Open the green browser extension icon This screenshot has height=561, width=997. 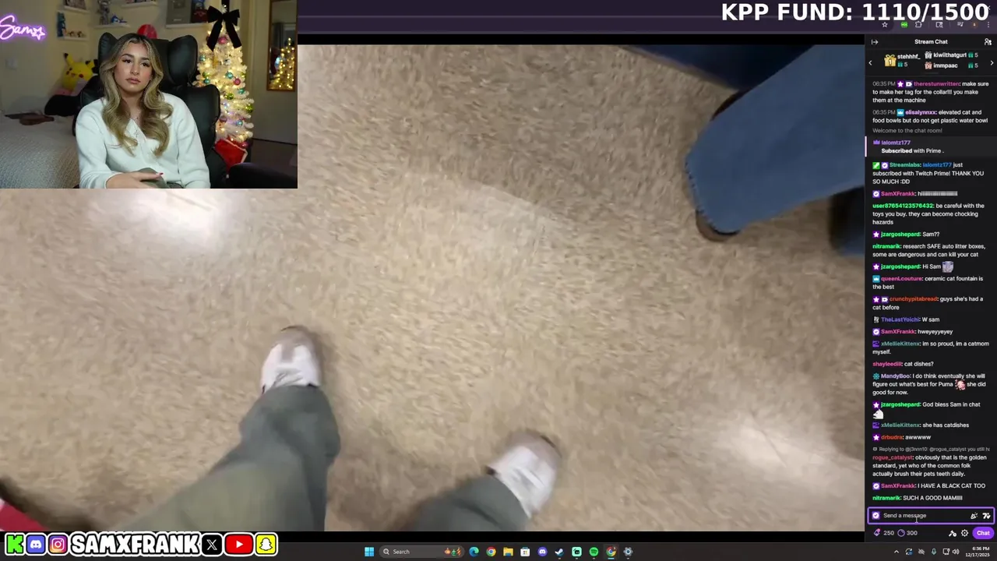tap(904, 25)
